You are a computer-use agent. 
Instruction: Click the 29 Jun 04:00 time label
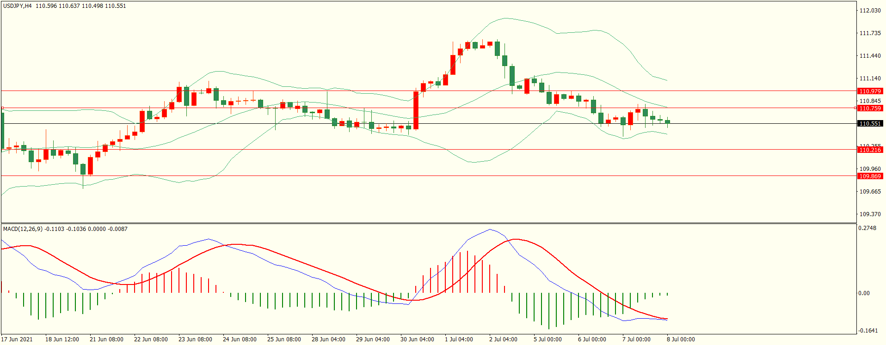pos(373,339)
